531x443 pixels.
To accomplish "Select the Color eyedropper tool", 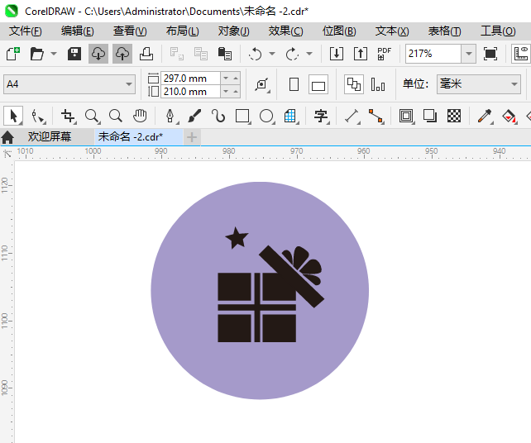I will [485, 116].
